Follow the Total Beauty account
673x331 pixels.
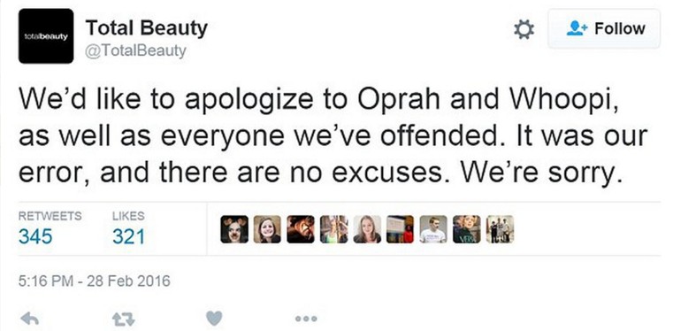604,29
